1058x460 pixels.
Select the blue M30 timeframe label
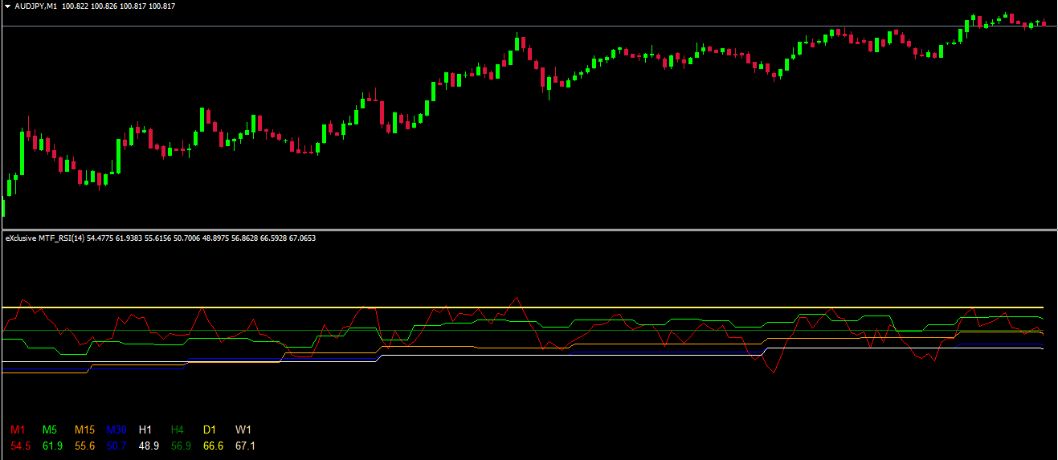point(116,430)
